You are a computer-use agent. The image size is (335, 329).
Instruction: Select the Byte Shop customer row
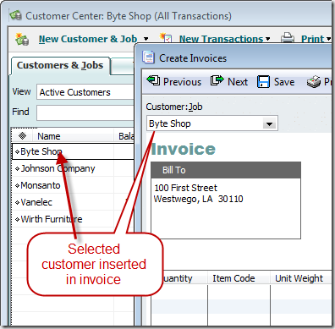(x=73, y=151)
